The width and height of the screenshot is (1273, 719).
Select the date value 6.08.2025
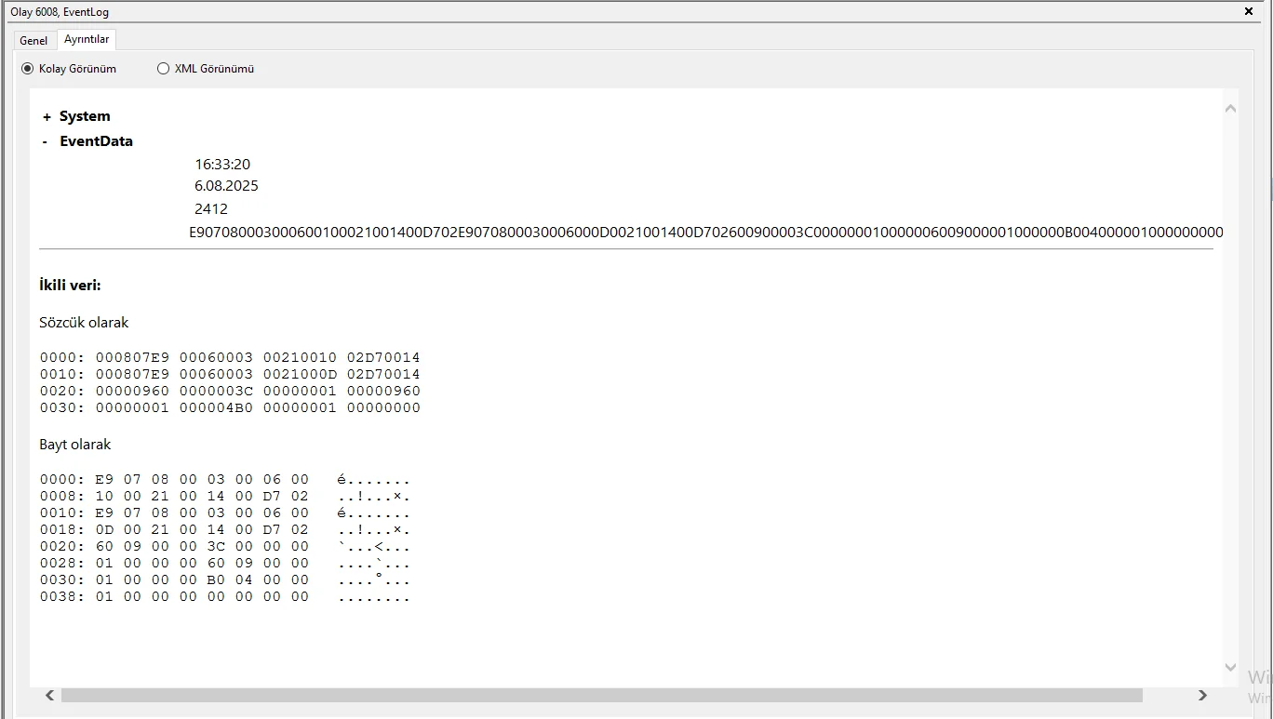(x=226, y=186)
